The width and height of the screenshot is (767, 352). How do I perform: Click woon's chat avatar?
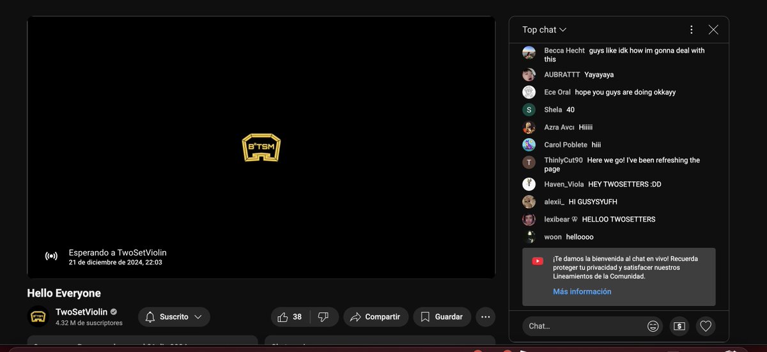(x=529, y=237)
